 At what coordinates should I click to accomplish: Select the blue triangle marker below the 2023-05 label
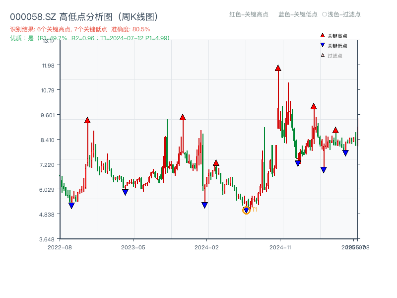click(x=125, y=192)
